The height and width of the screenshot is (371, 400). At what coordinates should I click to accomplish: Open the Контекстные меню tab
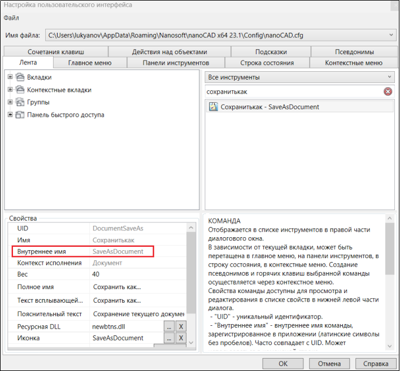pos(354,63)
